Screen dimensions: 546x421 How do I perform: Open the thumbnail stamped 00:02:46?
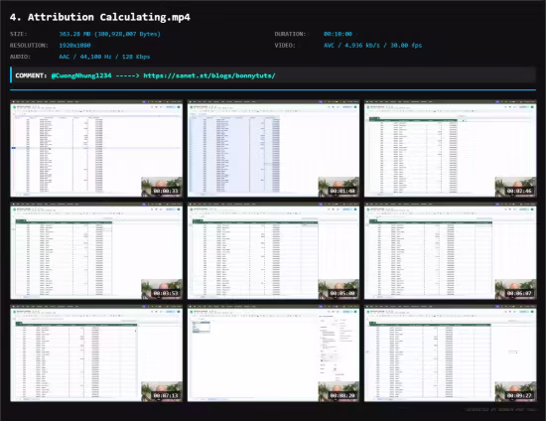click(x=451, y=149)
